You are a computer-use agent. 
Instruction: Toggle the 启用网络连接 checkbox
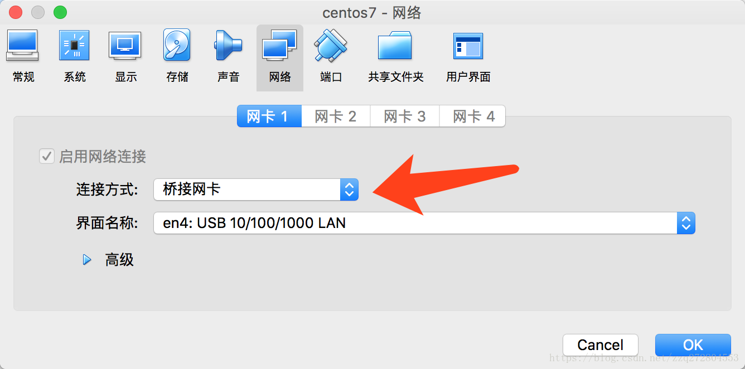46,157
